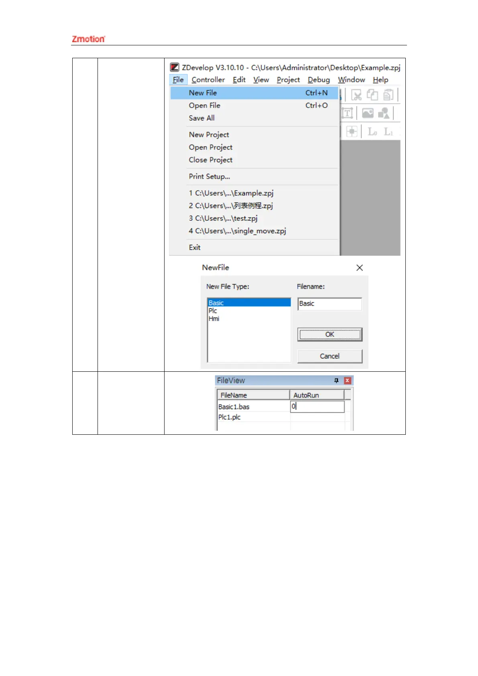Viewport: 478px width, 676px height.
Task: Select the image picture tool icon
Action: [x=368, y=113]
